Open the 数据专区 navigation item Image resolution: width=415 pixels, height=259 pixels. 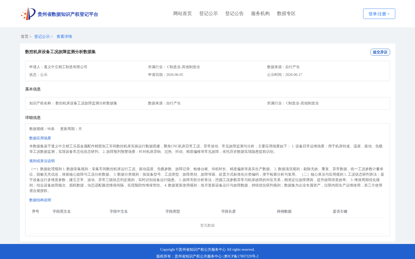286,13
